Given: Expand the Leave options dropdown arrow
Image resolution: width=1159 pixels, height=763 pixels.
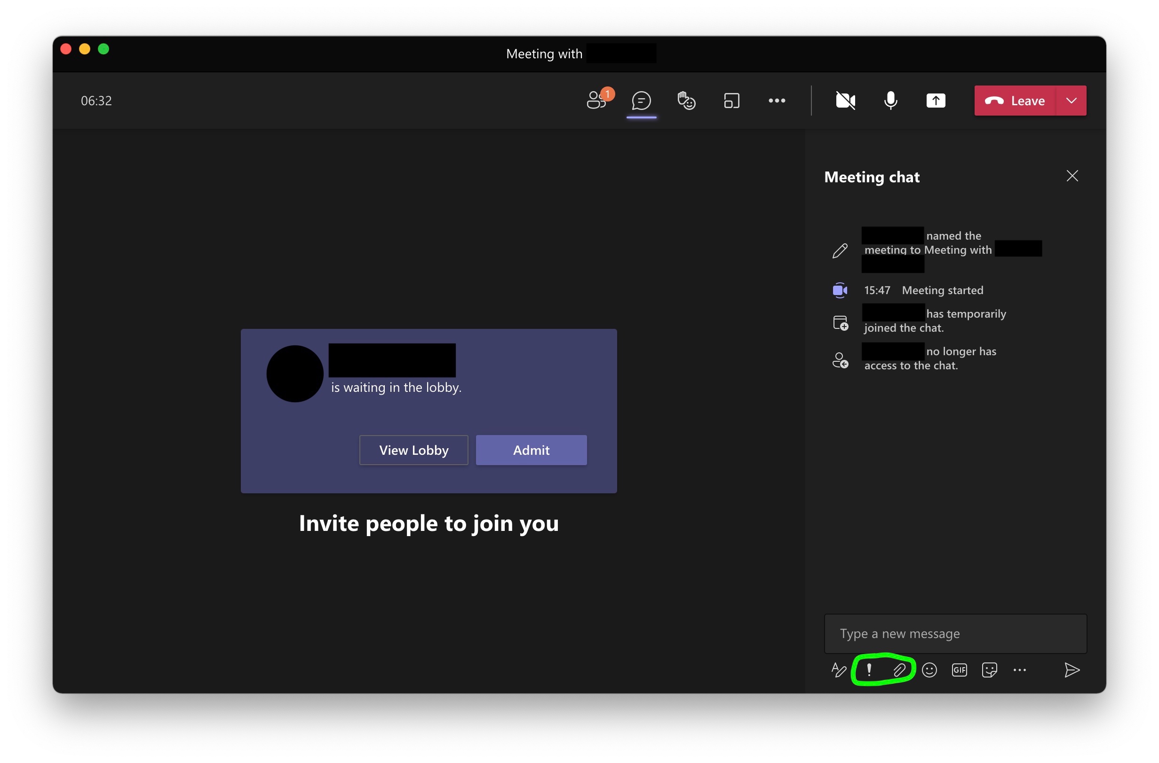Looking at the screenshot, I should point(1072,101).
